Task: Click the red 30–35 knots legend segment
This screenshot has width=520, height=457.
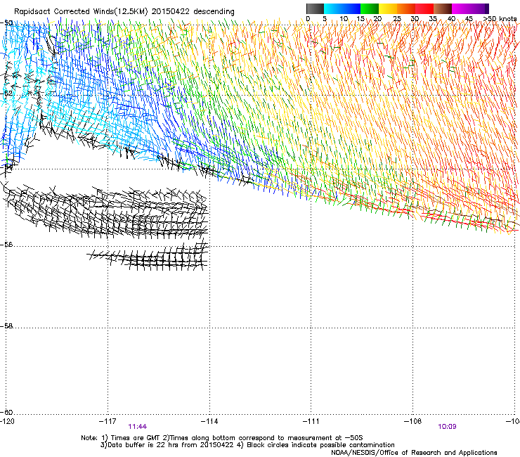Action: click(424, 8)
